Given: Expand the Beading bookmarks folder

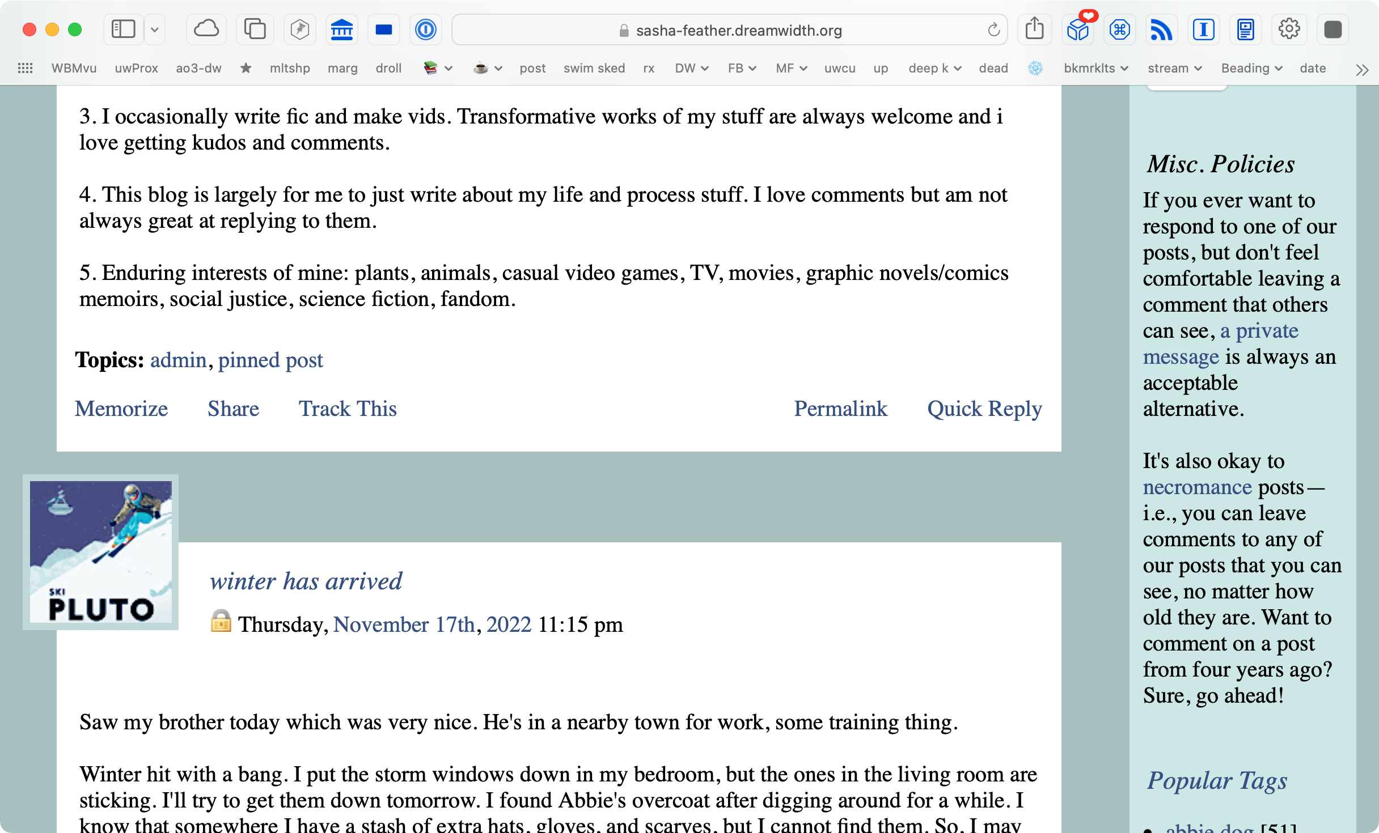Looking at the screenshot, I should tap(1251, 69).
